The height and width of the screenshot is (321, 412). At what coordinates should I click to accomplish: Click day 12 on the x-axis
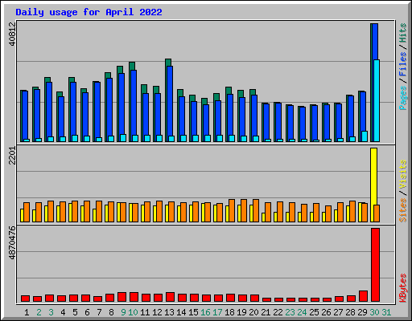tap(157, 312)
